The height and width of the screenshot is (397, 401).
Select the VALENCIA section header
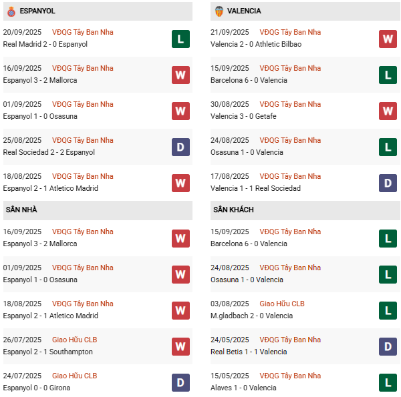tap(244, 11)
